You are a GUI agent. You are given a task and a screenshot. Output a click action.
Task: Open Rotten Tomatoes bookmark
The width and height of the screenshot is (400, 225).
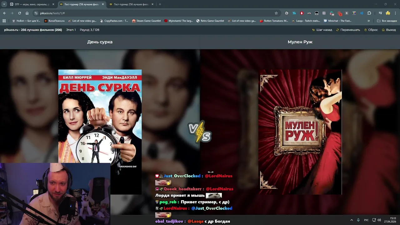[274, 21]
